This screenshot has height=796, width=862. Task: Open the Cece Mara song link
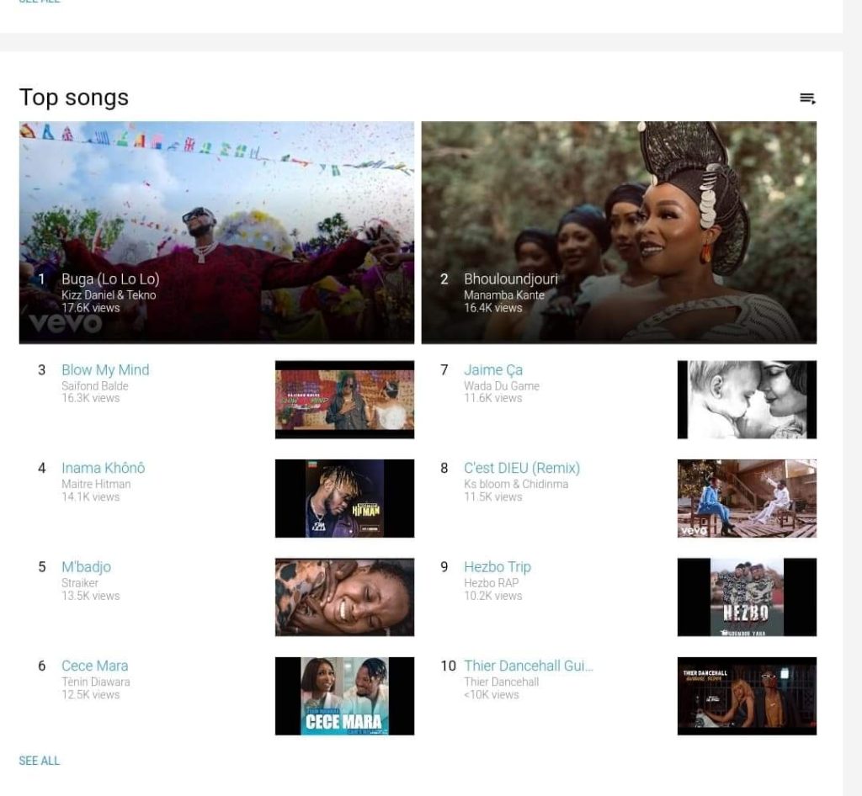(x=94, y=666)
